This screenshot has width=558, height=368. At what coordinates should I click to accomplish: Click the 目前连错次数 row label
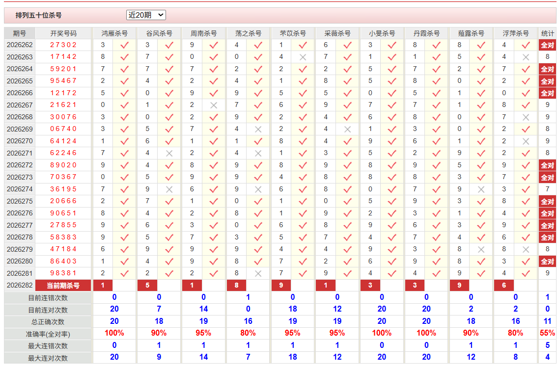click(x=48, y=298)
